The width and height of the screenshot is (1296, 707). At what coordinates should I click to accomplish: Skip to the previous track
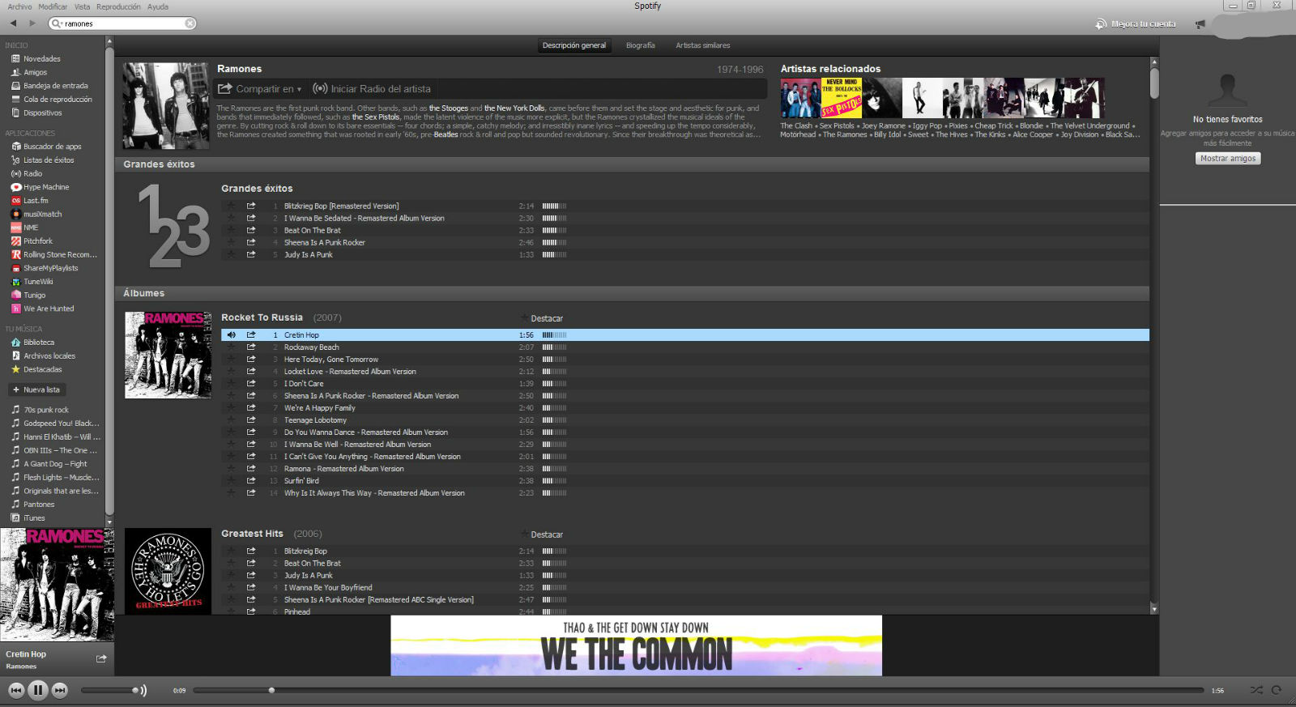coord(16,690)
